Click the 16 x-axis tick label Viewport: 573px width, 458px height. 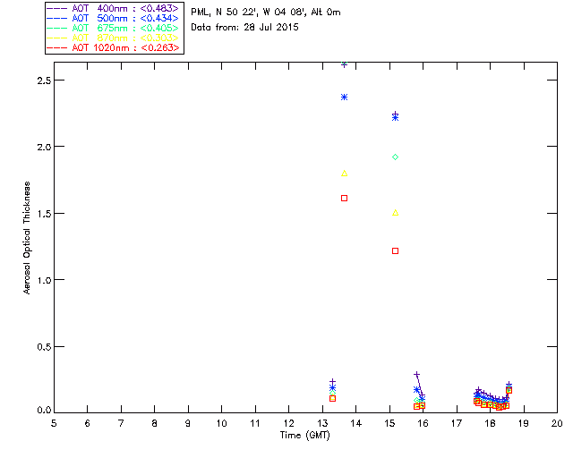pos(423,424)
